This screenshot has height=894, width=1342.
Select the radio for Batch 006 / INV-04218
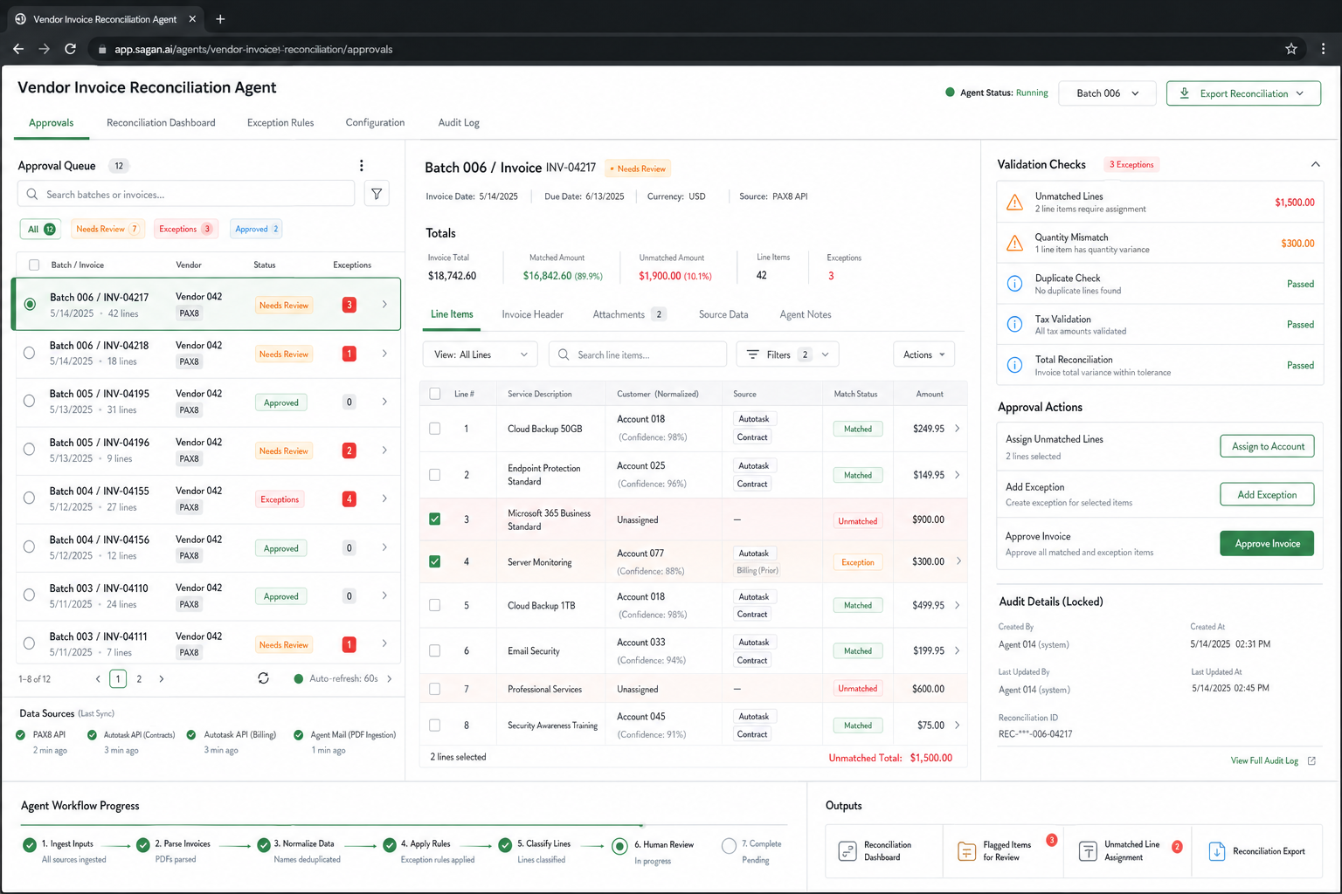tap(30, 354)
